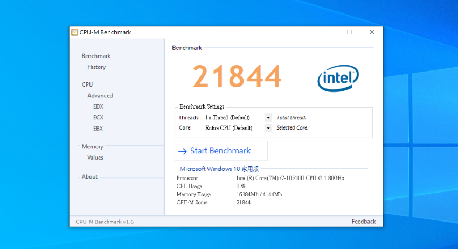The width and height of the screenshot is (458, 249).
Task: Select the EDX register entry
Action: click(x=98, y=106)
